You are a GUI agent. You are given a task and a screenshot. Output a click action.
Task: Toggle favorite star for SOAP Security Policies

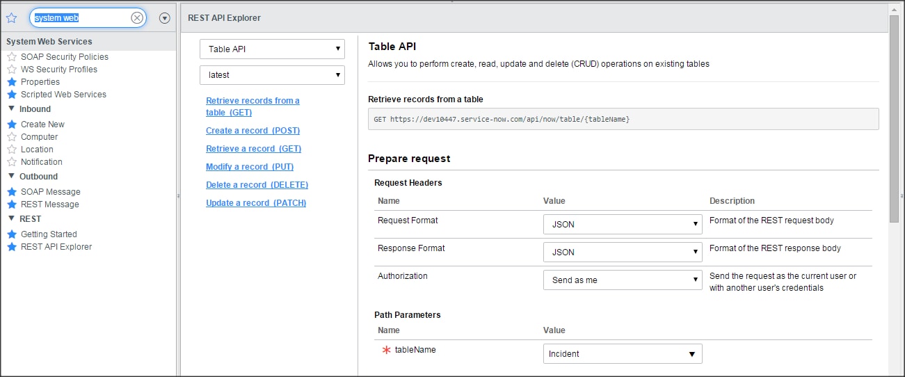(x=12, y=57)
